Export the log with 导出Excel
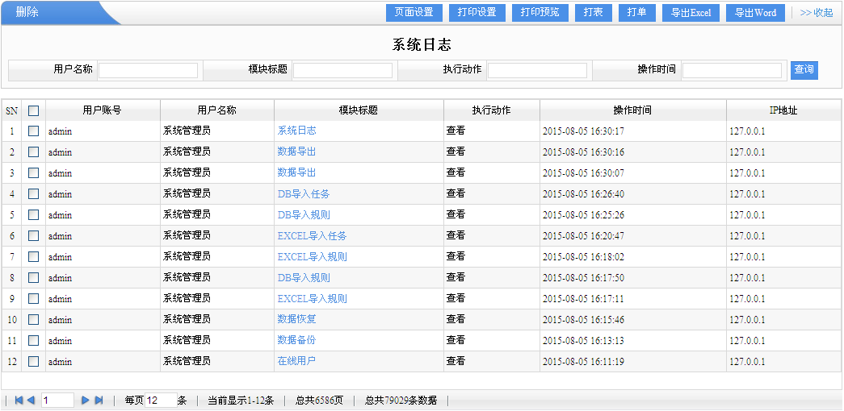Viewport: 844px width, 411px height. [x=691, y=13]
